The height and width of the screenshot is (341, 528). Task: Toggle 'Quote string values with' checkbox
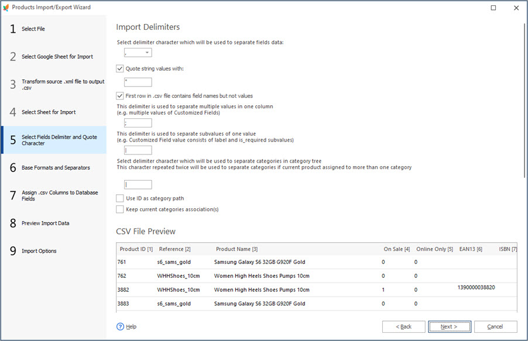point(120,68)
